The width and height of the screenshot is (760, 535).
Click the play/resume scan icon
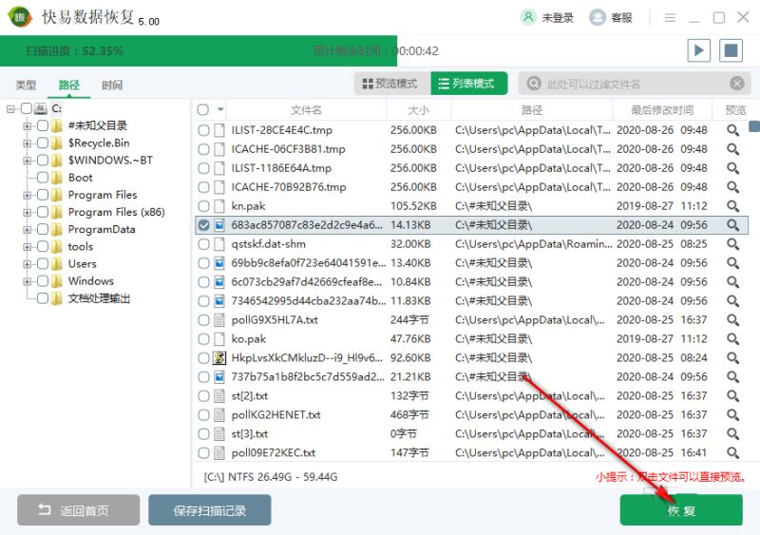(699, 50)
